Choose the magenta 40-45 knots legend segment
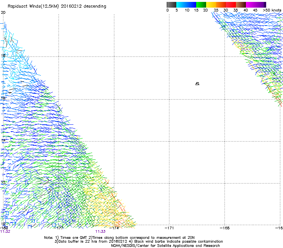 tap(251, 5)
